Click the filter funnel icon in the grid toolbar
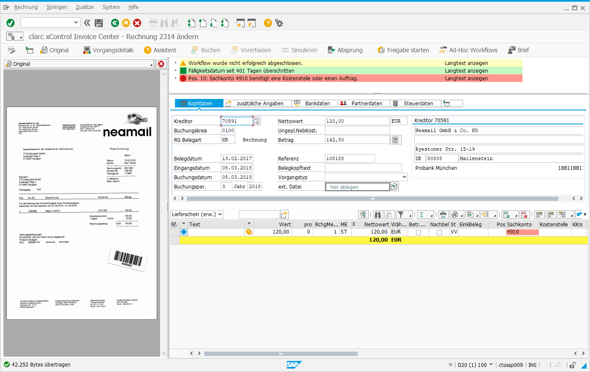Viewport: 590px width, 372px height. coord(401,214)
